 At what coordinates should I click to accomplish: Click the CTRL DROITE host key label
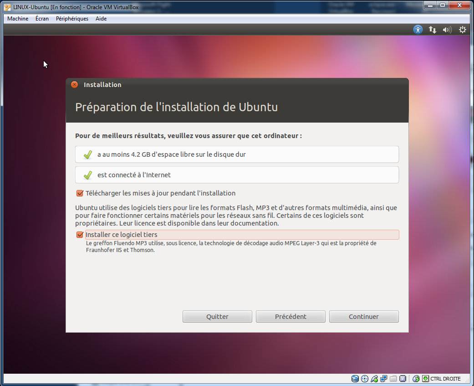pos(446,379)
